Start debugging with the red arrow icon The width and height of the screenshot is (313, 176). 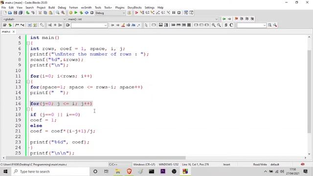click(x=136, y=13)
